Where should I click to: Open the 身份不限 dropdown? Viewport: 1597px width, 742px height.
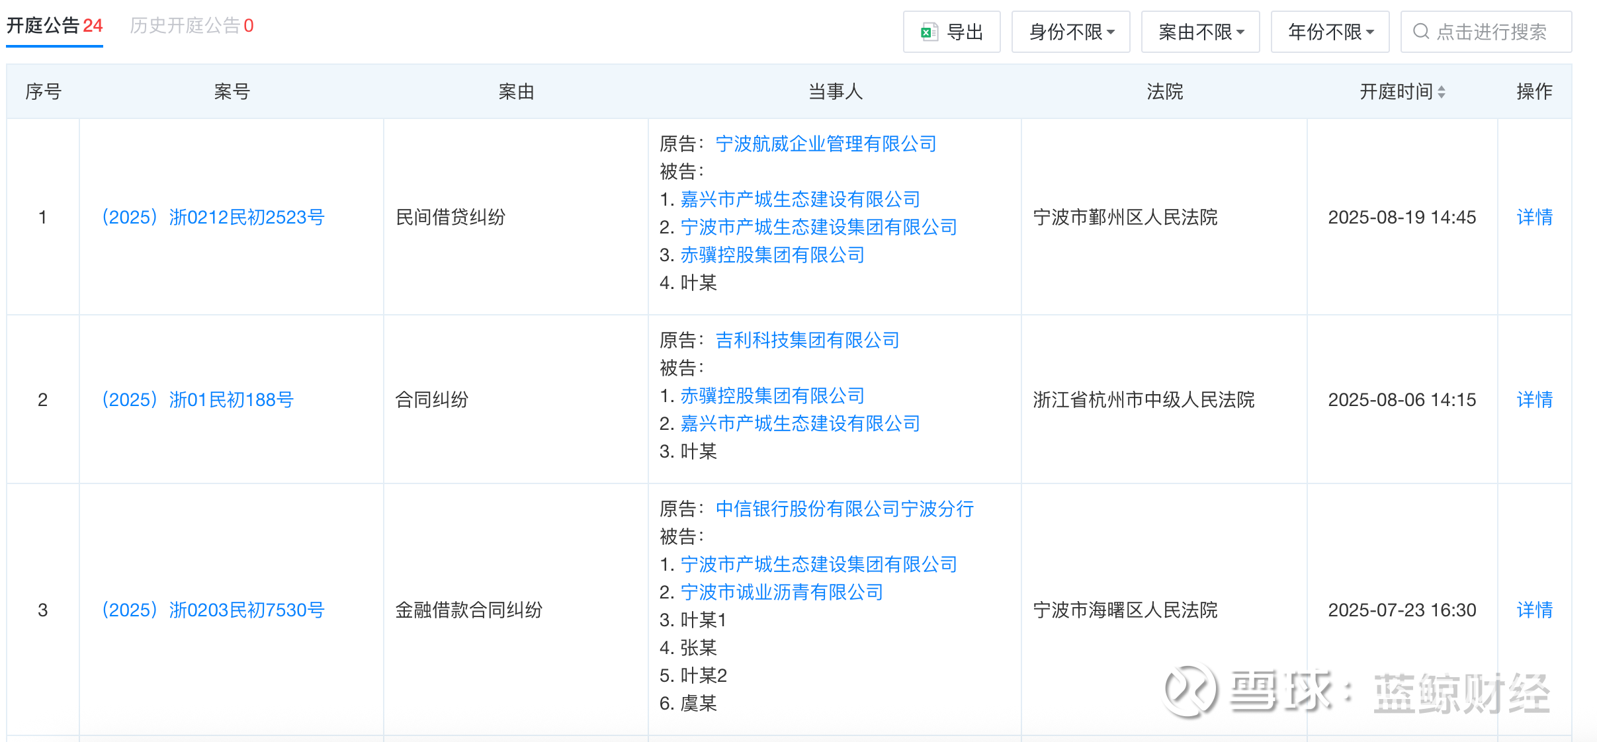(1070, 32)
